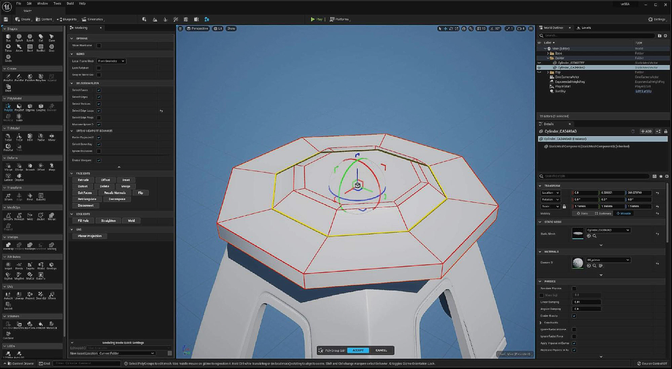672x369 pixels.
Task: Toggle the Select Edge Rings checkbox
Action: point(99,117)
